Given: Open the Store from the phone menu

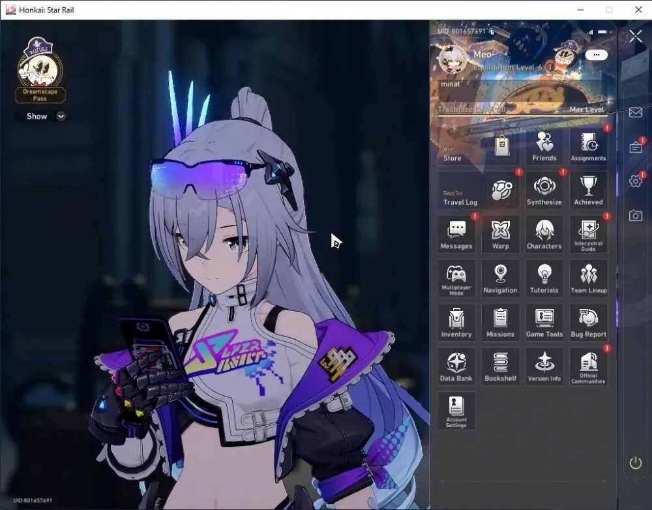Looking at the screenshot, I should 478,147.
